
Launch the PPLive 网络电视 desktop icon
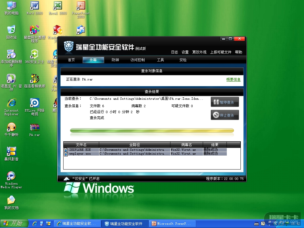point(34,107)
